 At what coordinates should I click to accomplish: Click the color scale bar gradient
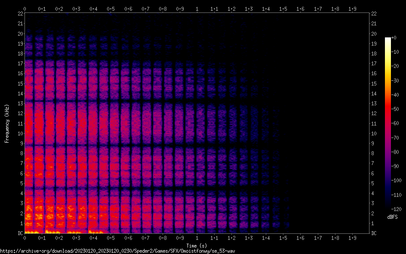point(388,123)
